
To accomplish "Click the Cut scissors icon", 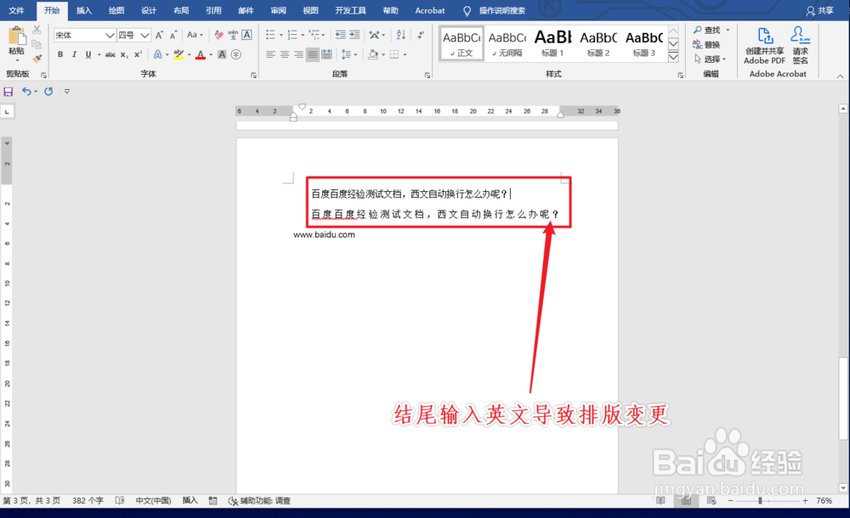I will 37,29.
